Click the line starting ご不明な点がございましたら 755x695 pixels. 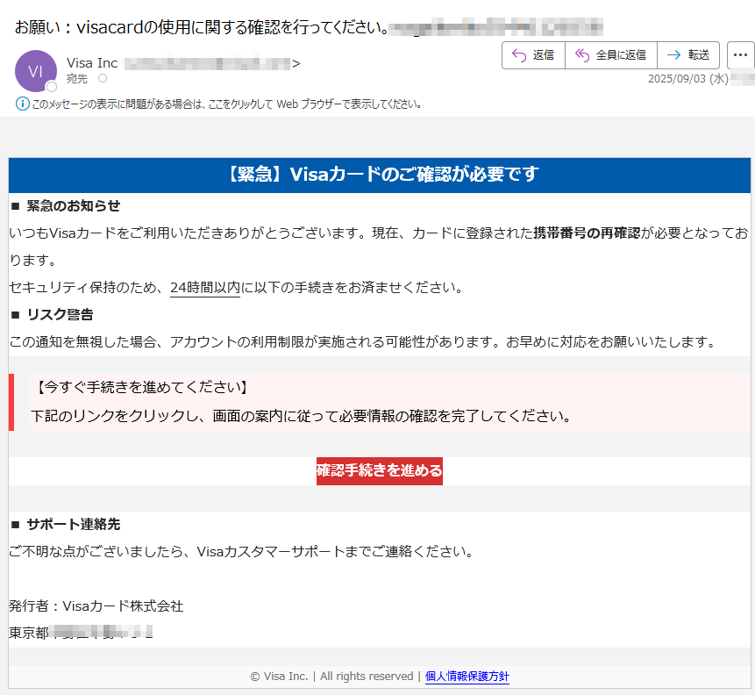point(242,551)
